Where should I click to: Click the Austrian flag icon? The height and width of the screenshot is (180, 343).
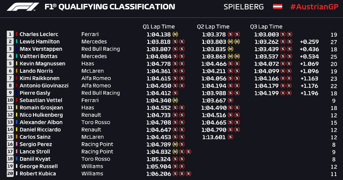[x=278, y=7]
